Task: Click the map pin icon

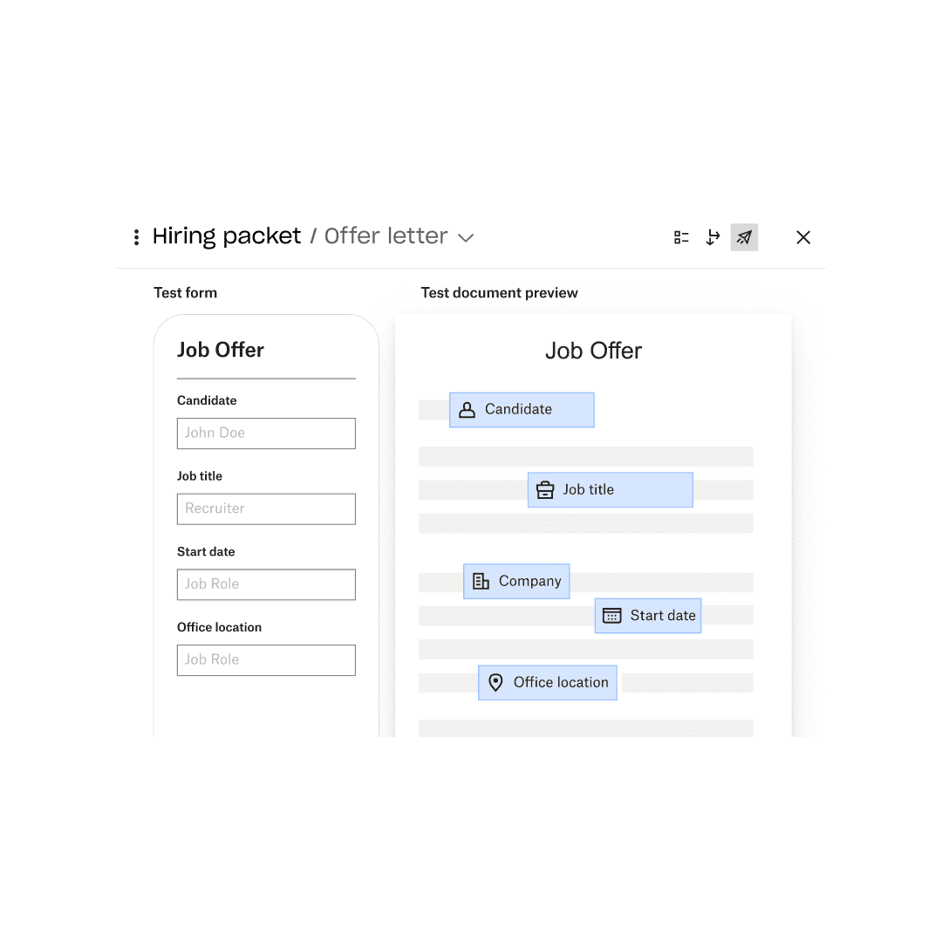Action: coord(495,683)
